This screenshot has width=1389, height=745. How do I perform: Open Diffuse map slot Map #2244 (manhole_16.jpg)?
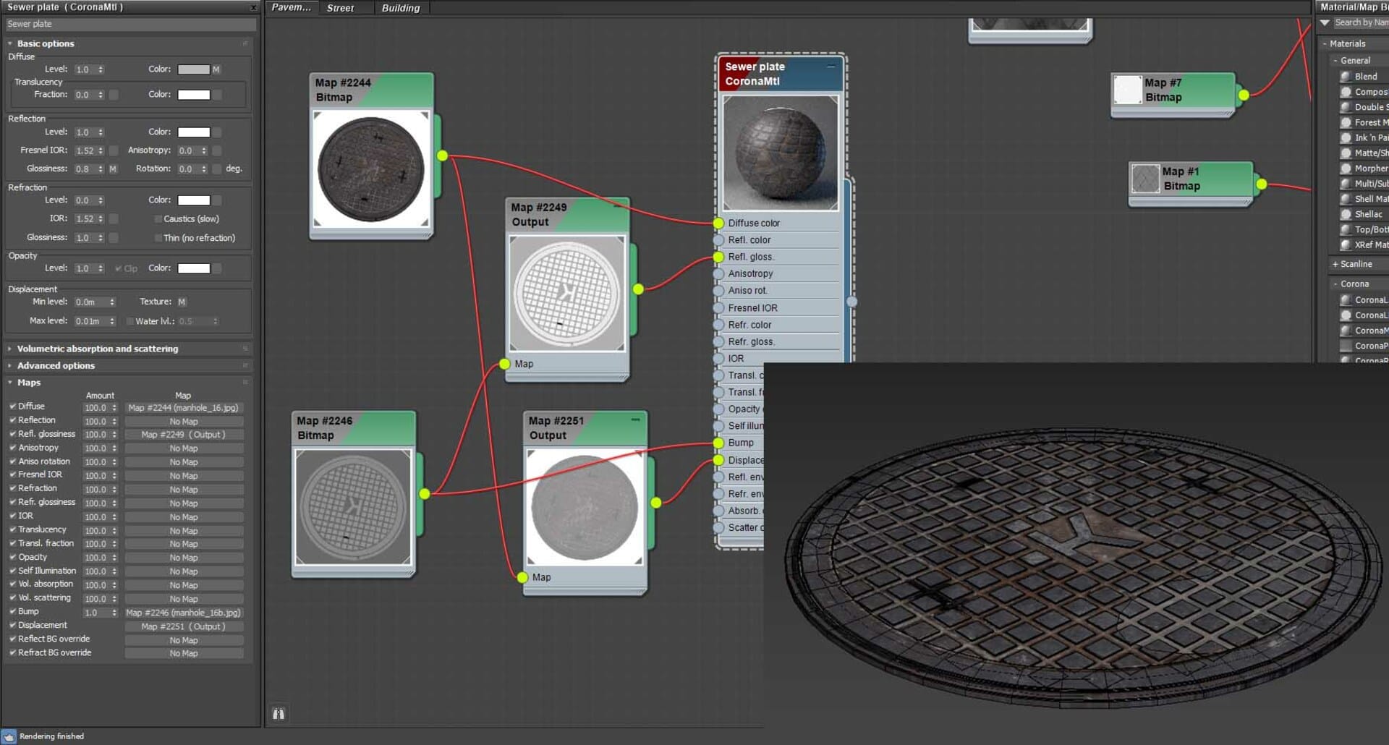(184, 408)
